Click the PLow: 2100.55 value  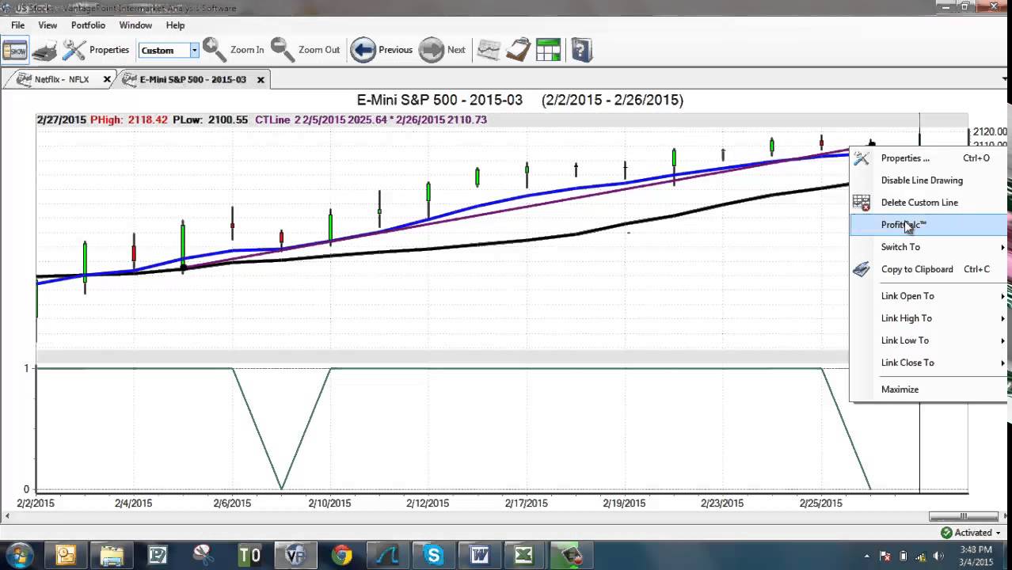(x=211, y=120)
